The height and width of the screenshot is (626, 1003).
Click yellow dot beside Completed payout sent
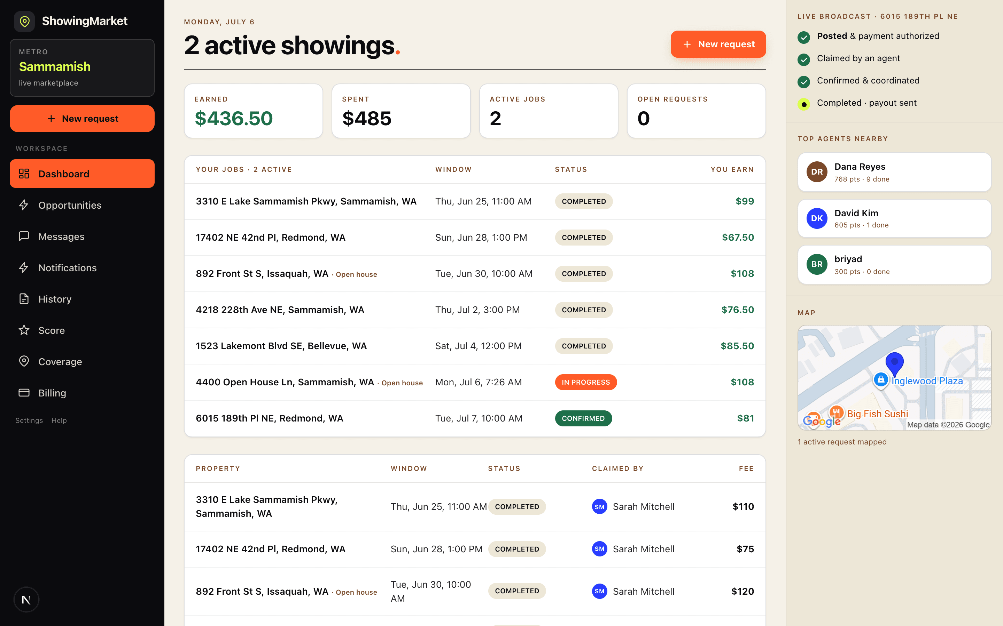[x=804, y=104]
